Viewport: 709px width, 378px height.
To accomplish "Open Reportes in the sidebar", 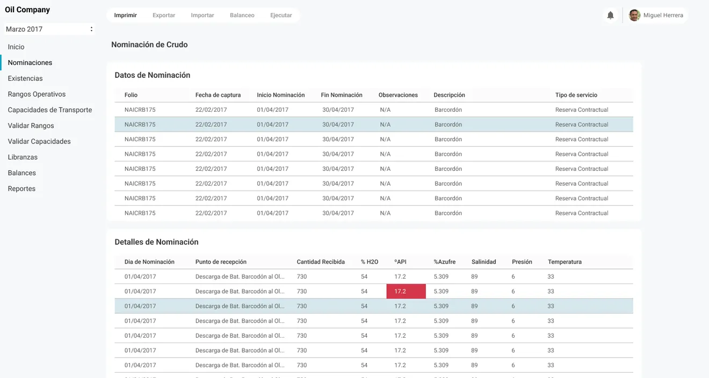I will [21, 188].
